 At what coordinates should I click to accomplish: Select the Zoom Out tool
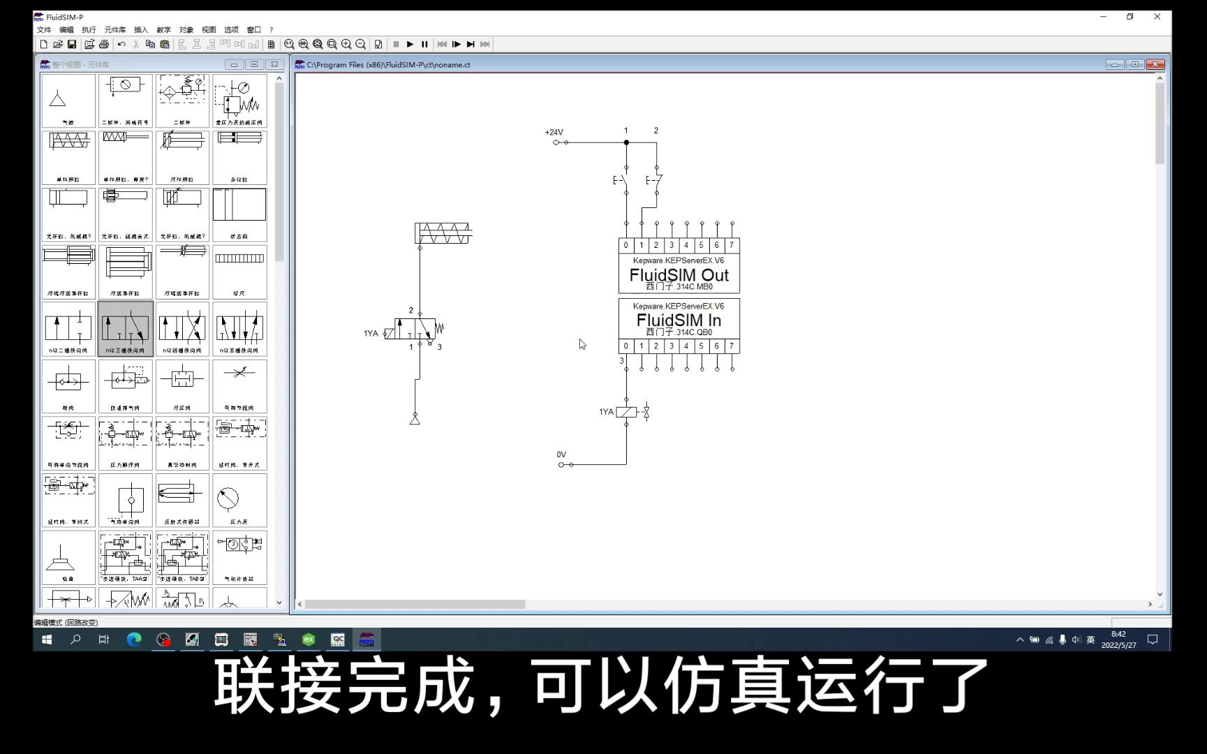(361, 44)
